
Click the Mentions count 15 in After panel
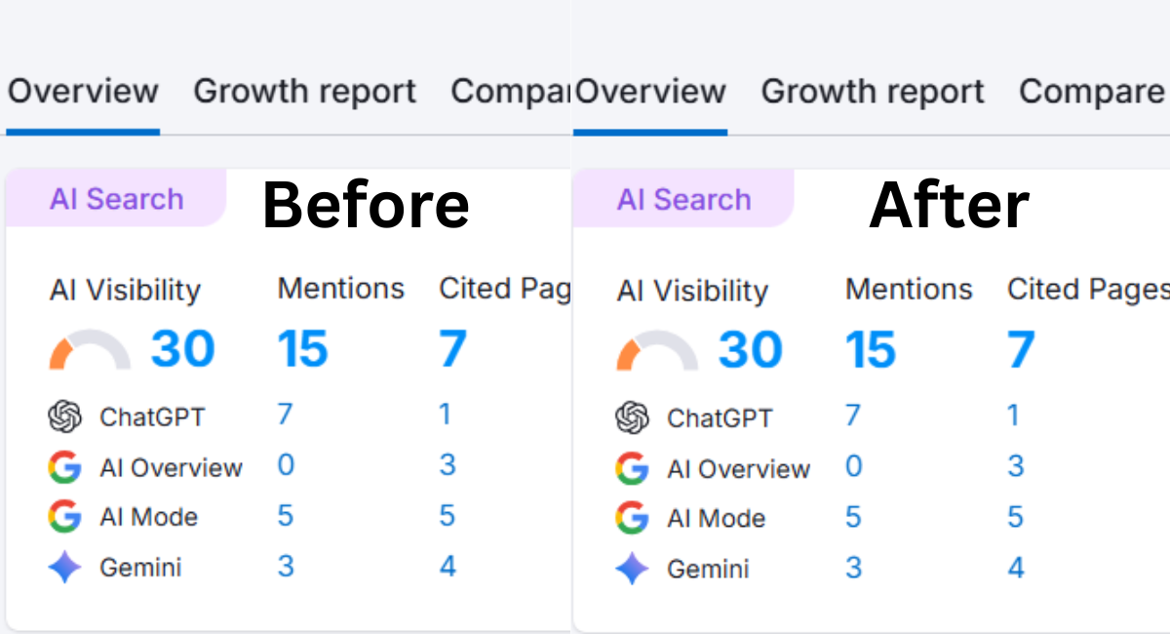click(871, 349)
